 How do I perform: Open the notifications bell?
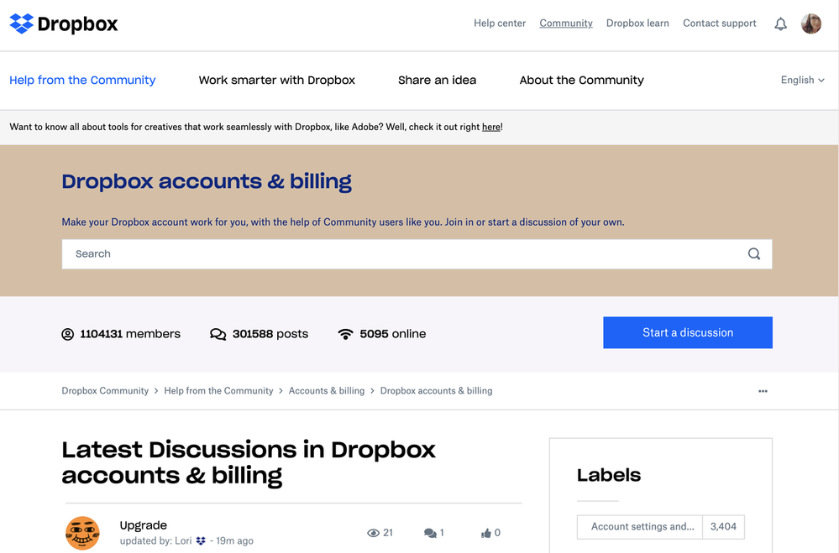[781, 23]
